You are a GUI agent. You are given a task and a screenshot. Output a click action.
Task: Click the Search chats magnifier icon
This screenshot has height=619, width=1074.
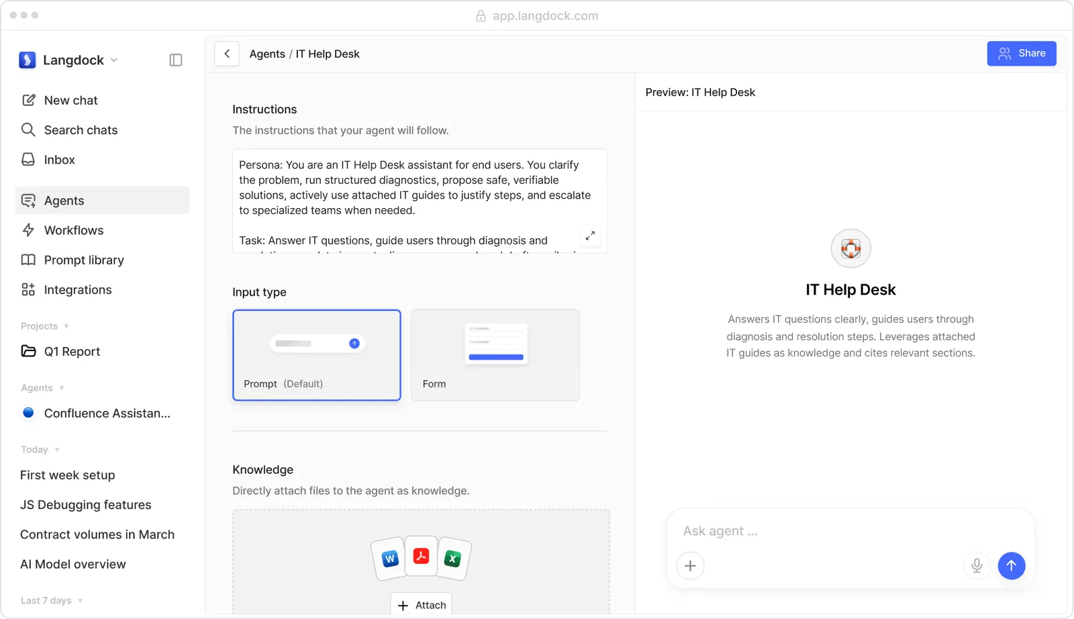click(28, 130)
